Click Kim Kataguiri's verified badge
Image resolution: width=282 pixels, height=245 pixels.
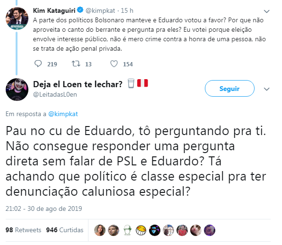point(80,10)
